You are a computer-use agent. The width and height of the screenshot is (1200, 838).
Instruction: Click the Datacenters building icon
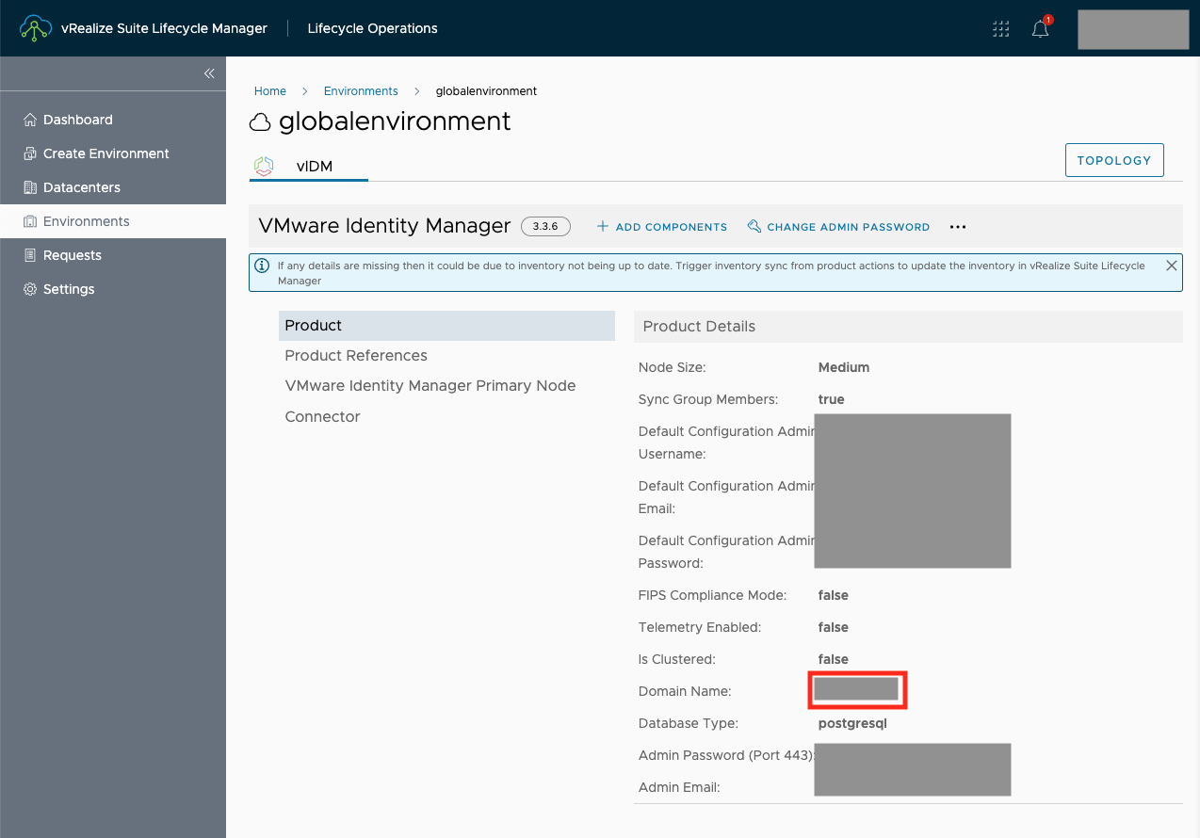(29, 187)
